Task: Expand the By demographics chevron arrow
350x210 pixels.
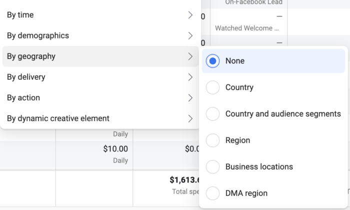Action: (x=190, y=35)
